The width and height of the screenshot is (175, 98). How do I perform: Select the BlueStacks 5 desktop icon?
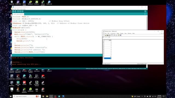[30, 2]
